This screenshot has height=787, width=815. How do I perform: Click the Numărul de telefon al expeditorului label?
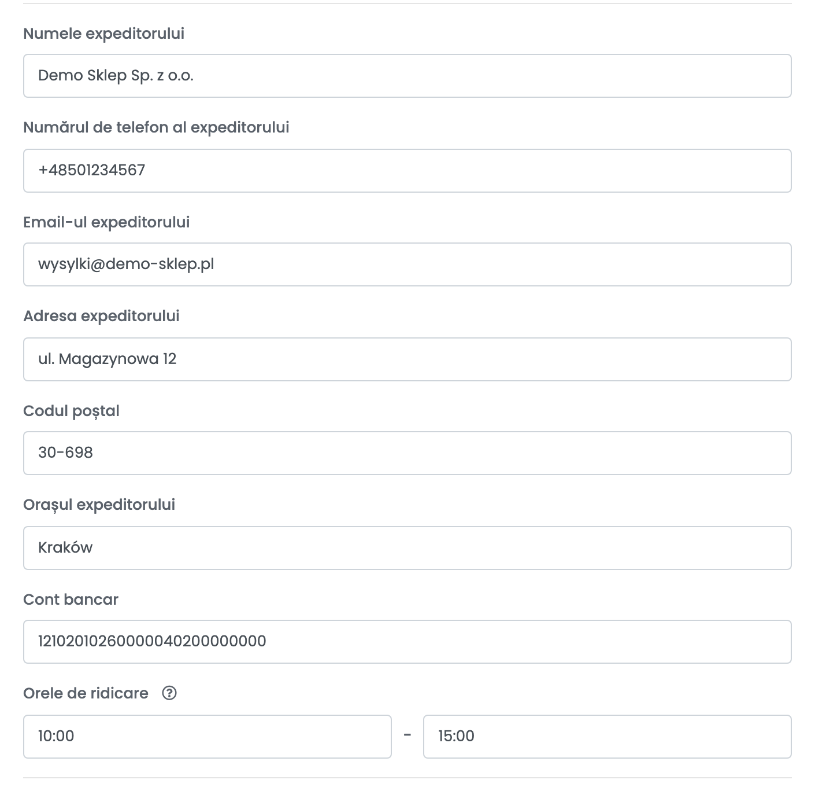(x=156, y=127)
